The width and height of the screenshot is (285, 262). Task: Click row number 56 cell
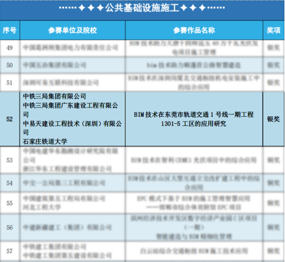10,228
